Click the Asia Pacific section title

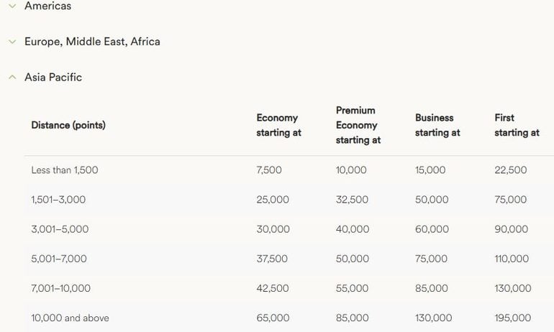click(x=53, y=77)
